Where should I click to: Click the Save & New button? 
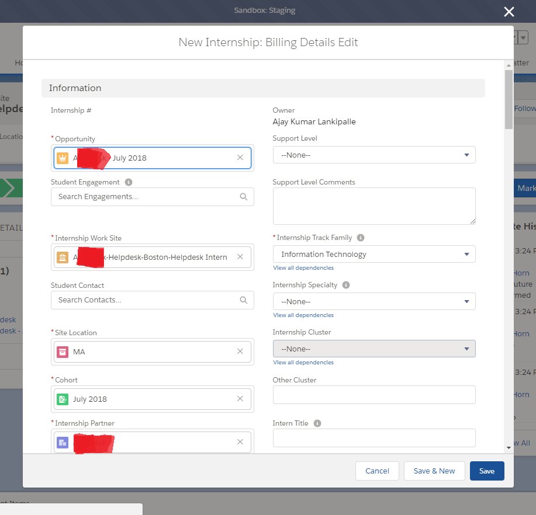pos(434,471)
